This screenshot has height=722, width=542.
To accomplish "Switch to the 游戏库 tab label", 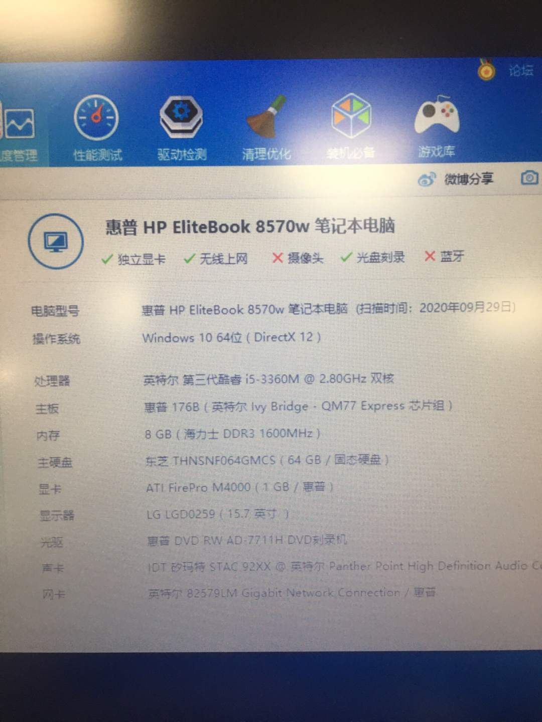I will point(437,151).
